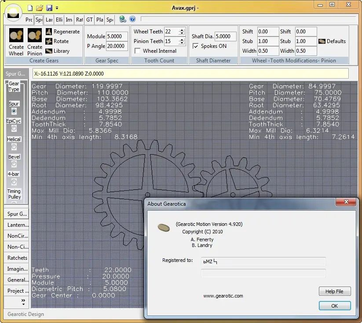Viewport: 362px width, 323px height.
Task: Click the Shaft Dia. input field
Action: 225,36
